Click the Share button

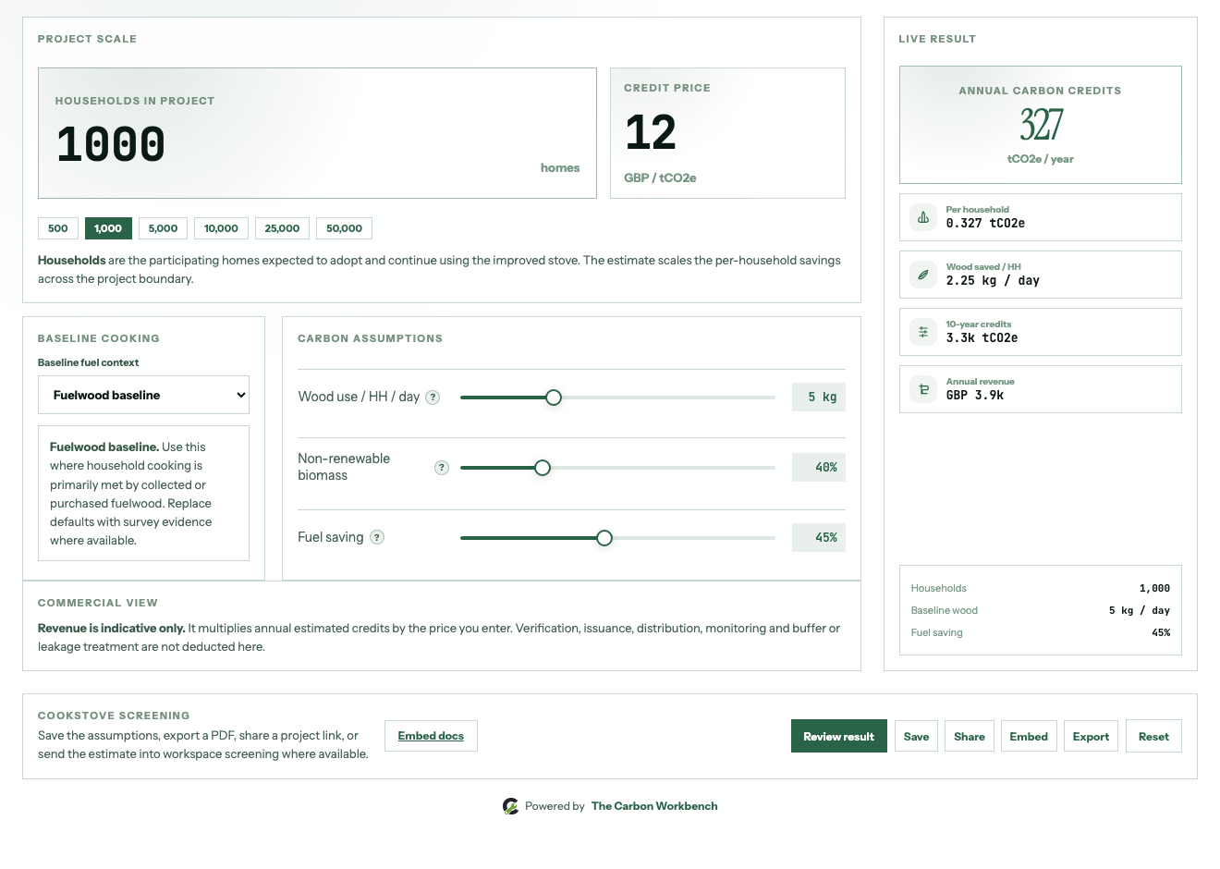tap(970, 737)
